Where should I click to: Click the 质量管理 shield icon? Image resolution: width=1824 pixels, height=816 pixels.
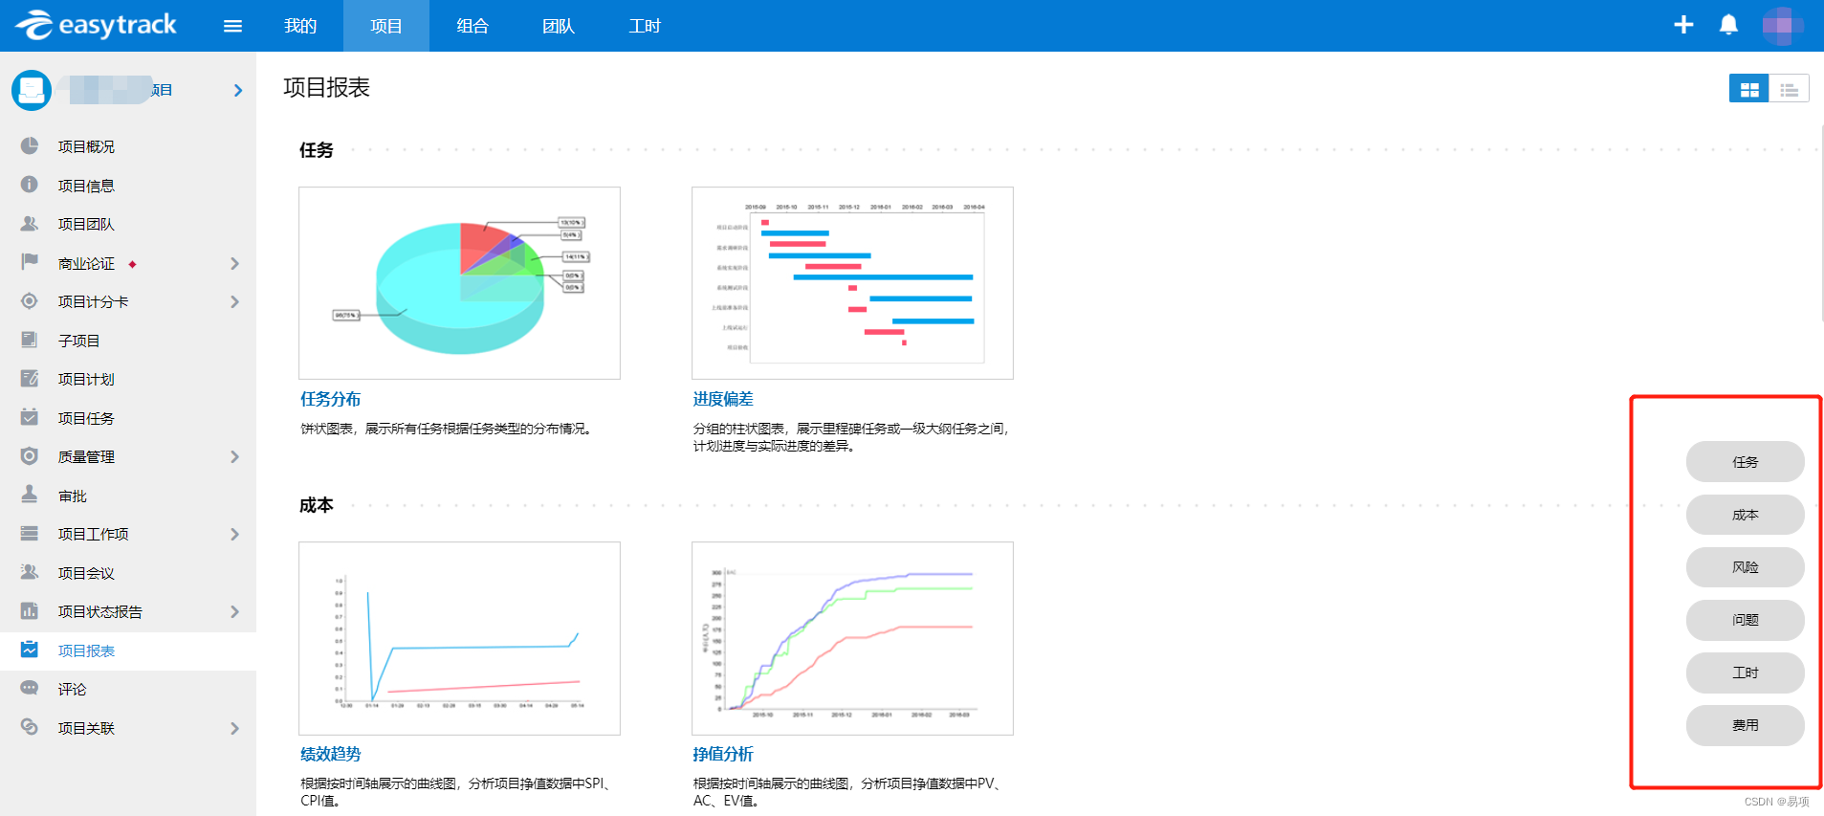30,456
